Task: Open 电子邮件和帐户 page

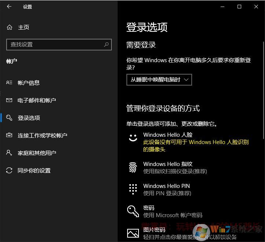Action: 37,100
